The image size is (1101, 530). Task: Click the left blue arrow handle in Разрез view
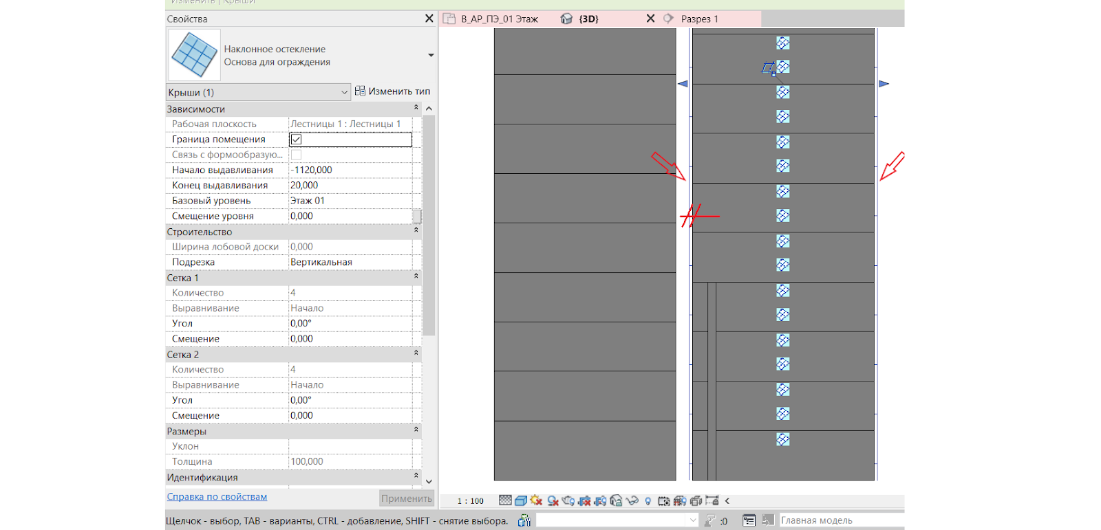pos(683,84)
